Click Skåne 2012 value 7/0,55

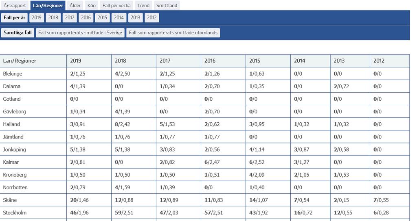381,200
